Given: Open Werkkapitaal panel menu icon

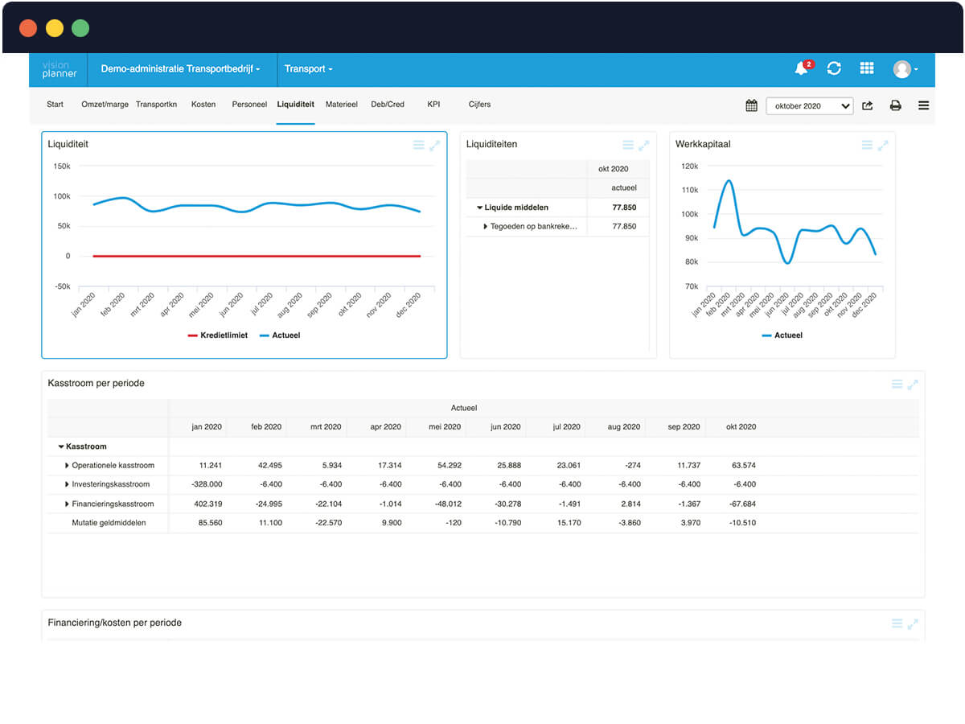Looking at the screenshot, I should pos(867,146).
